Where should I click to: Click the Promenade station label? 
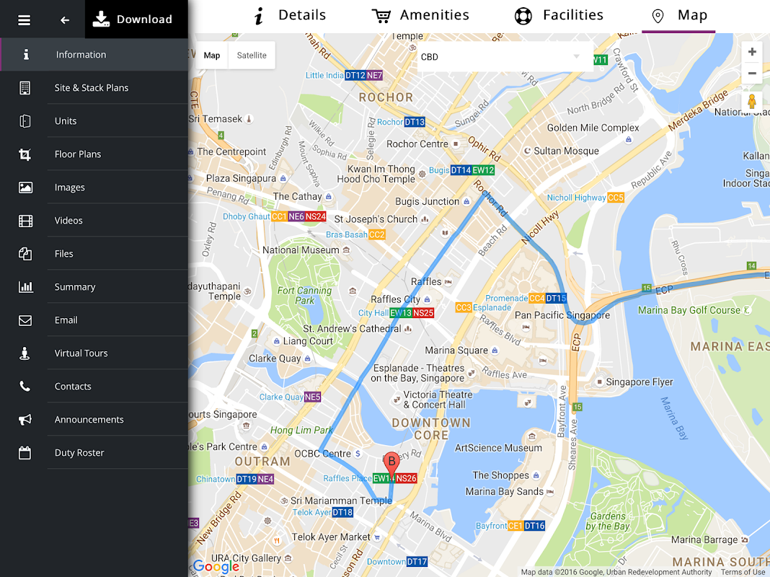coord(506,298)
